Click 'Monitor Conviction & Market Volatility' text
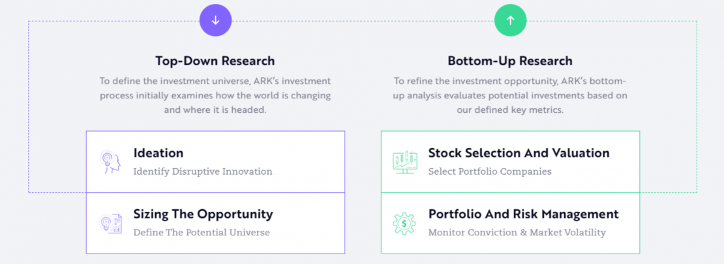Screen dimensions: 724x264 click(517, 232)
